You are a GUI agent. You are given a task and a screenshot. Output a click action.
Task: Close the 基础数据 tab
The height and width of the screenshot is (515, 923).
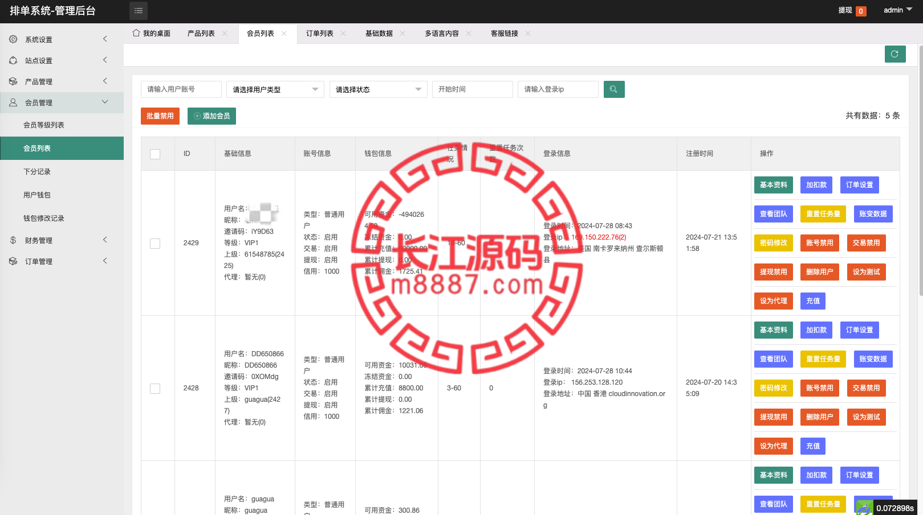tap(402, 34)
